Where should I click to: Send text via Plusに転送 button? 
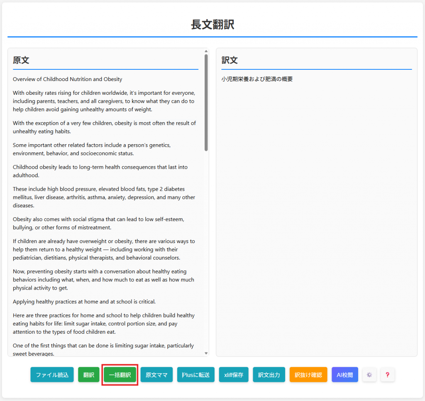[x=196, y=375]
